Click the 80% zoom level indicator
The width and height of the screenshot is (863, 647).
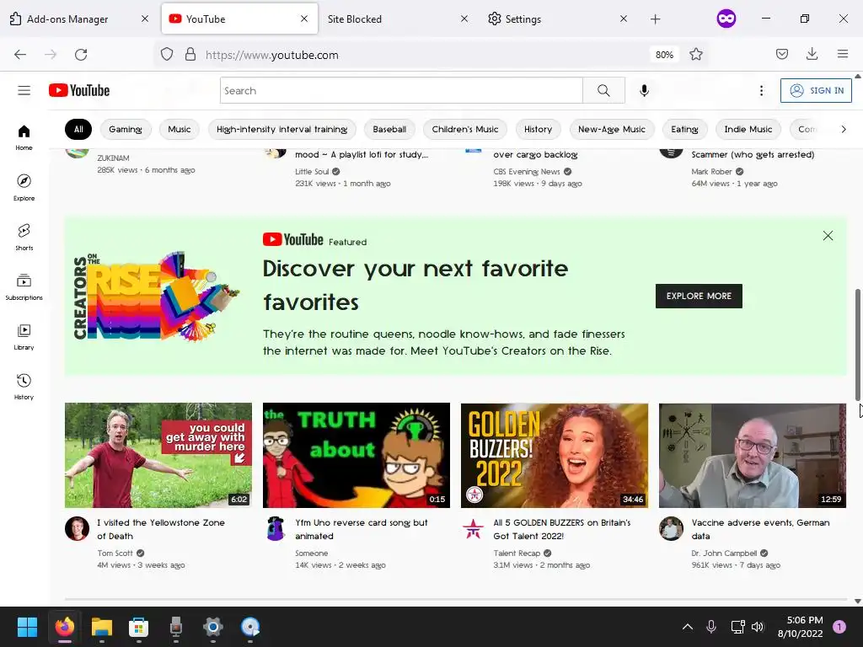(664, 55)
